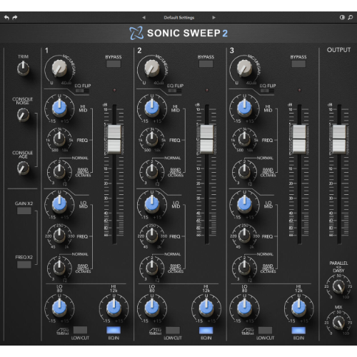The height and width of the screenshot is (357, 357).
Task: Flip the channel 2 EQ FLIP switch
Action: click(175, 91)
